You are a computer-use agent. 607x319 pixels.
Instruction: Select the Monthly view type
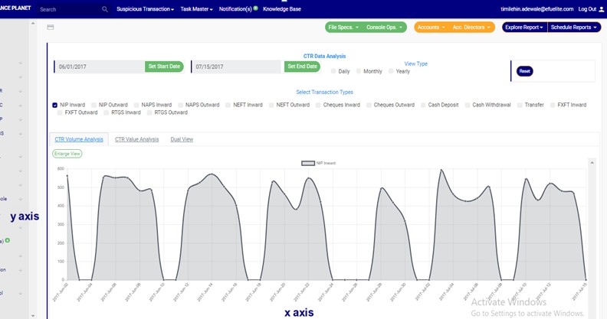tap(359, 71)
